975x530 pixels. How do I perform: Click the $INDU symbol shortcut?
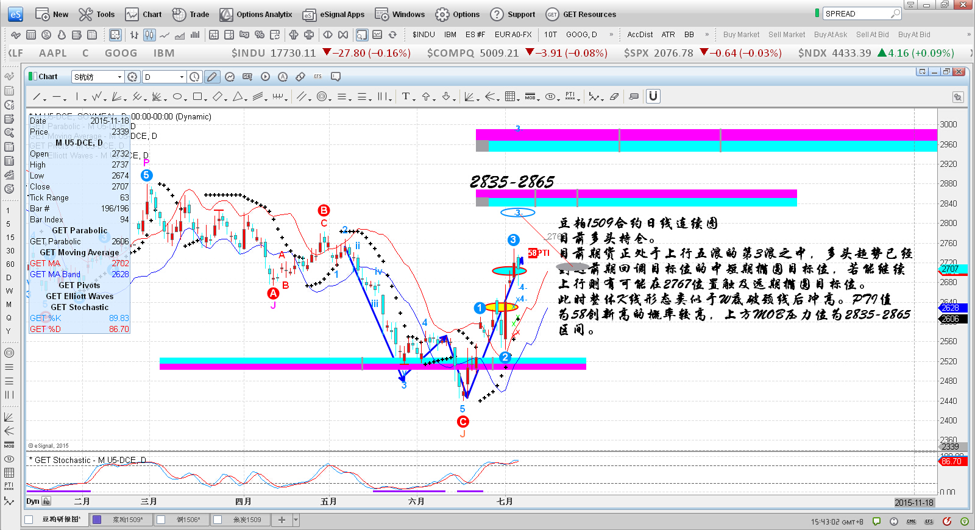[424, 35]
